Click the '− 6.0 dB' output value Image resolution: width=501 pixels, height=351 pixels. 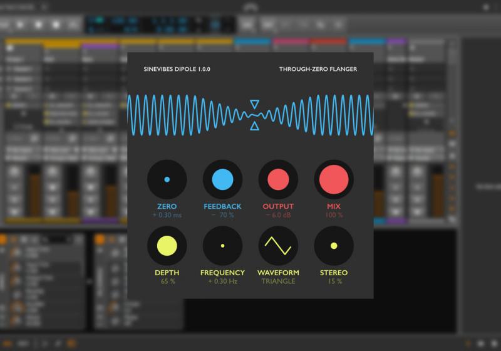(x=278, y=215)
